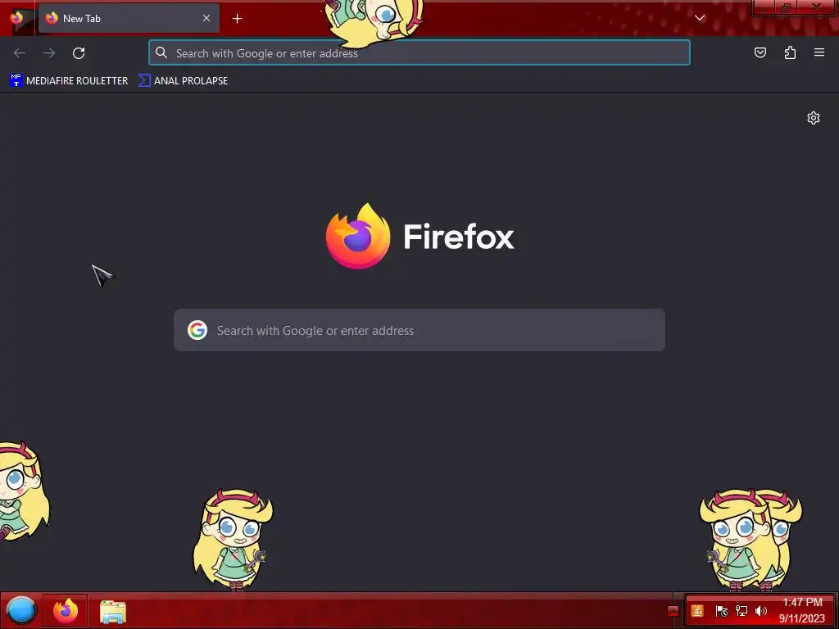The height and width of the screenshot is (629, 839).
Task: Go forward one page
Action: point(49,53)
